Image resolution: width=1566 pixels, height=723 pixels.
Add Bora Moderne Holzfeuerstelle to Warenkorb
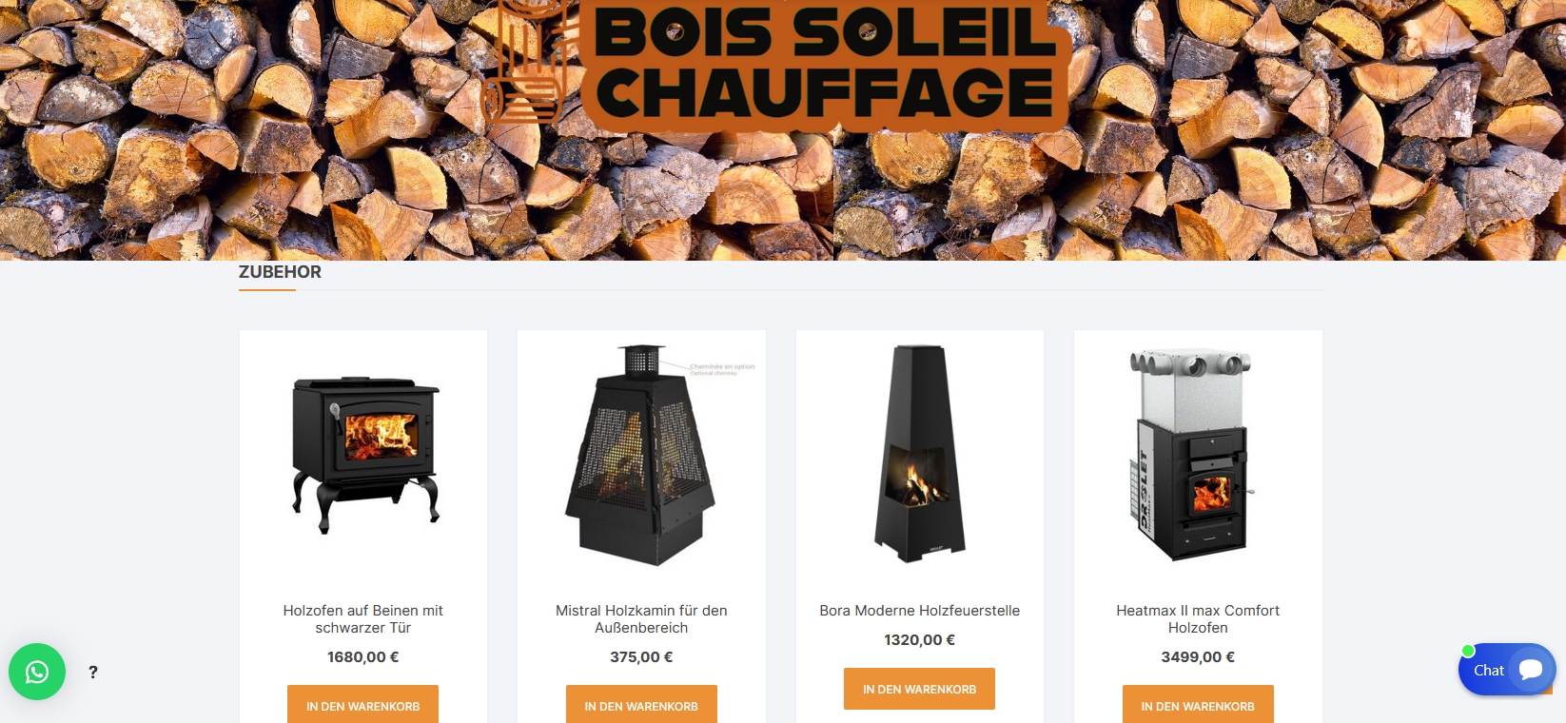[x=919, y=689]
